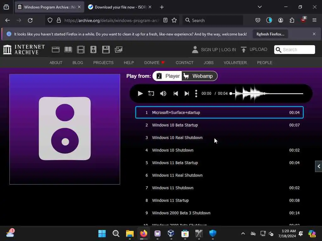Click the speaker album art thumbnail

coord(65,129)
